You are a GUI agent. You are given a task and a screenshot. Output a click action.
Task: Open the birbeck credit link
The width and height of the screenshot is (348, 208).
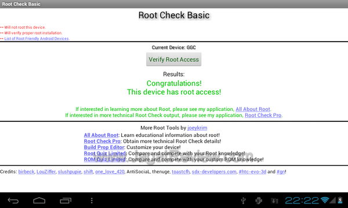coord(26,172)
